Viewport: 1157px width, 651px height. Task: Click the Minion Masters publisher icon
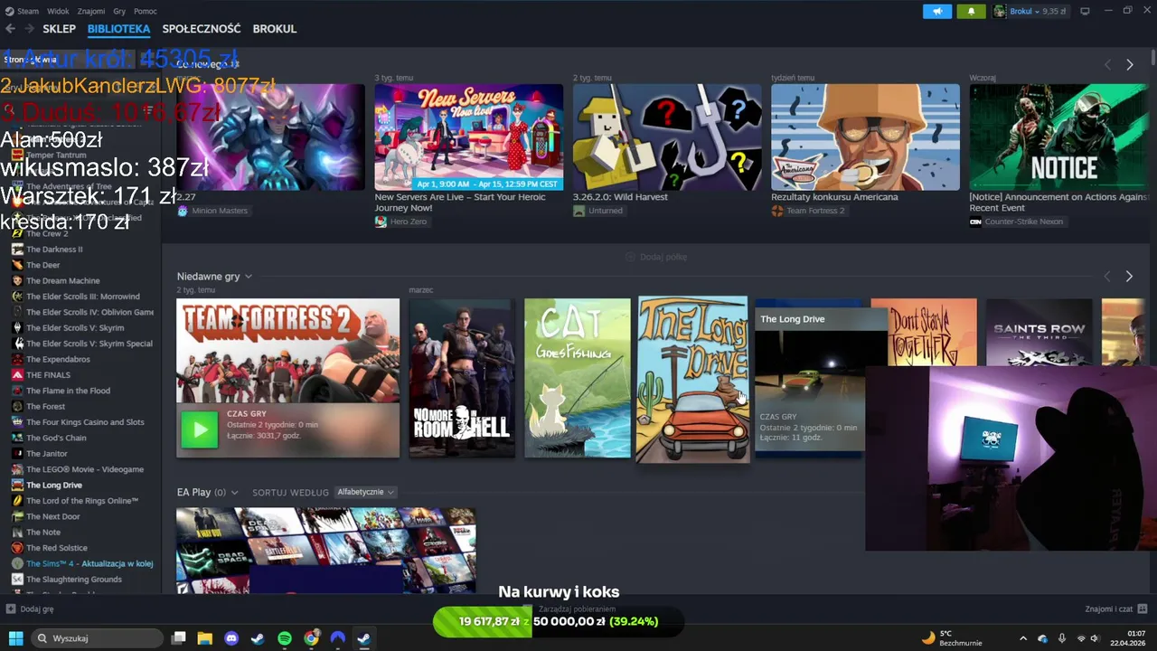coord(183,211)
